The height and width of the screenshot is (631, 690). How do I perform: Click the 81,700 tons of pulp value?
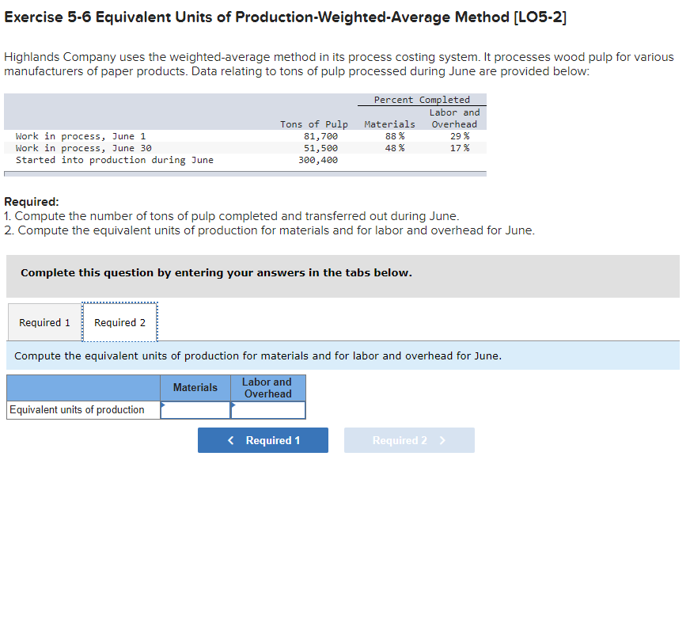tap(325, 136)
